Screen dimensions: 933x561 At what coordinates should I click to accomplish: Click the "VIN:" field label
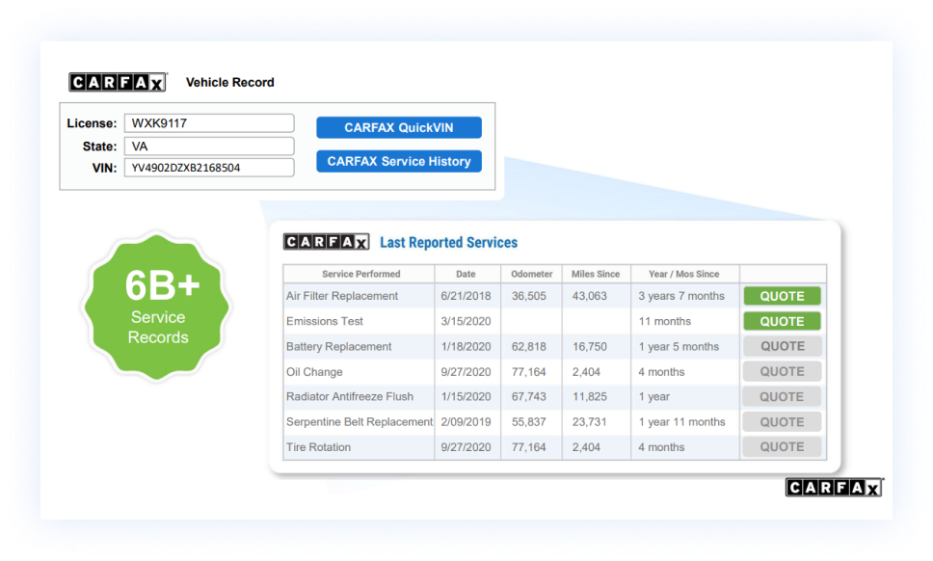(x=104, y=168)
